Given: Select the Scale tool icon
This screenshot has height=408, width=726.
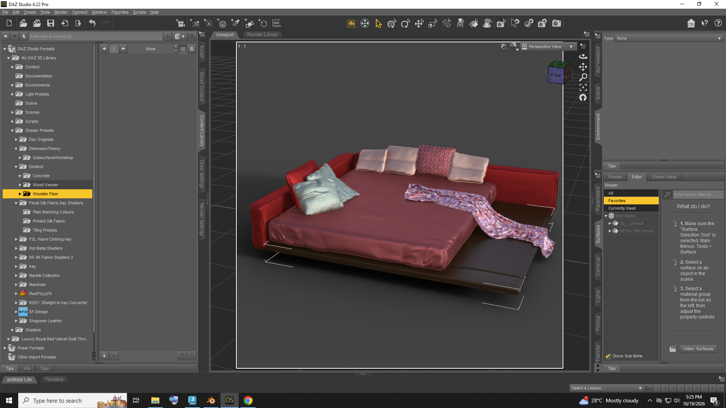Looking at the screenshot, I should click(433, 23).
